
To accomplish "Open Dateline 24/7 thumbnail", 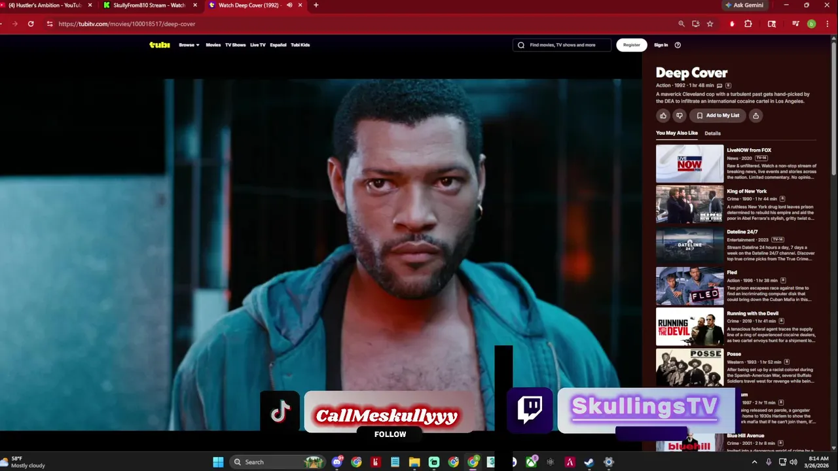I will [x=690, y=245].
